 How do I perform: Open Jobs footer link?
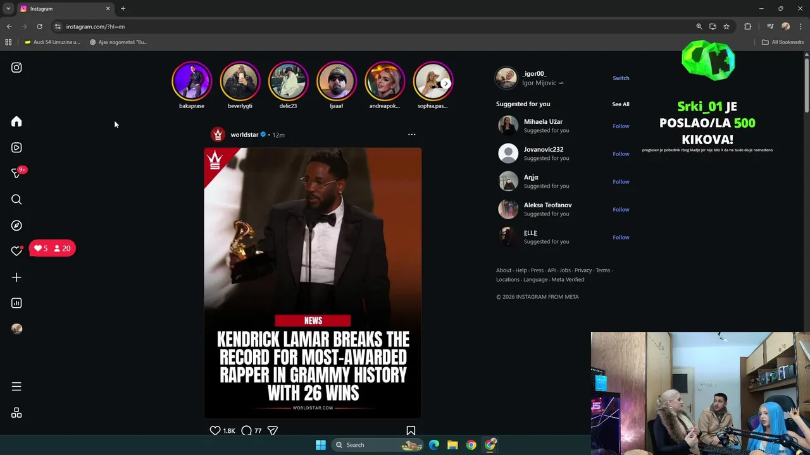(x=565, y=270)
